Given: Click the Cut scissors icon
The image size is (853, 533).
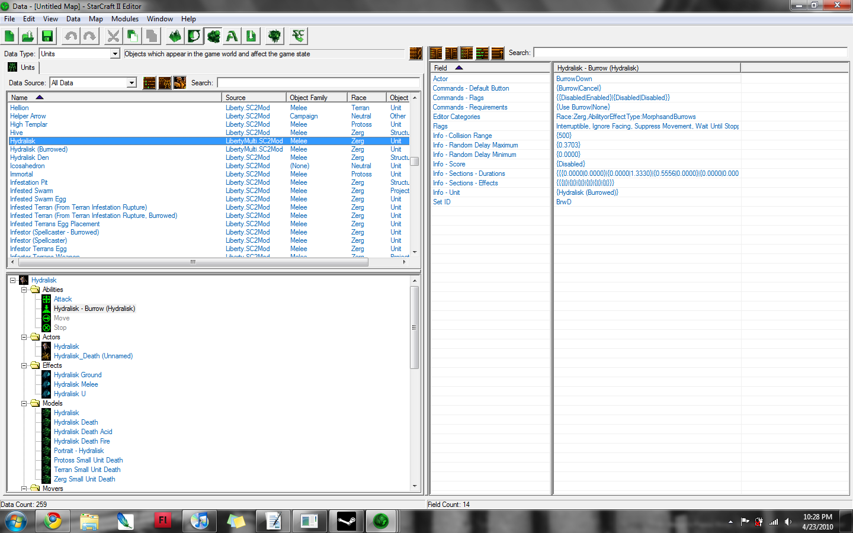Looking at the screenshot, I should pyautogui.click(x=113, y=36).
